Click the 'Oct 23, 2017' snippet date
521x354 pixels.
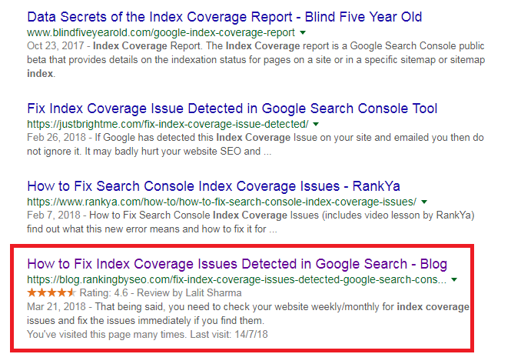pos(55,45)
